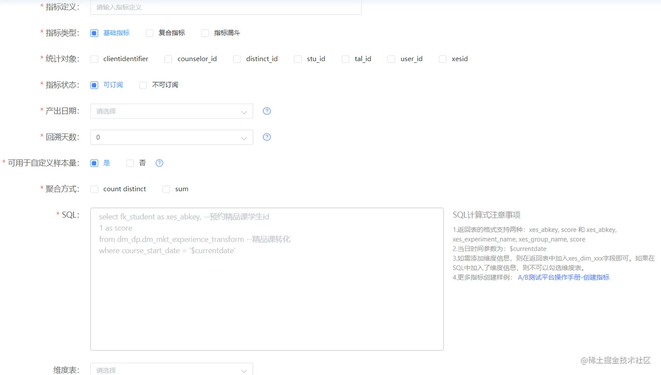661x375 pixels.
Task: Expand the 回溯天数 dropdown showing 0
Action: pyautogui.click(x=171, y=137)
